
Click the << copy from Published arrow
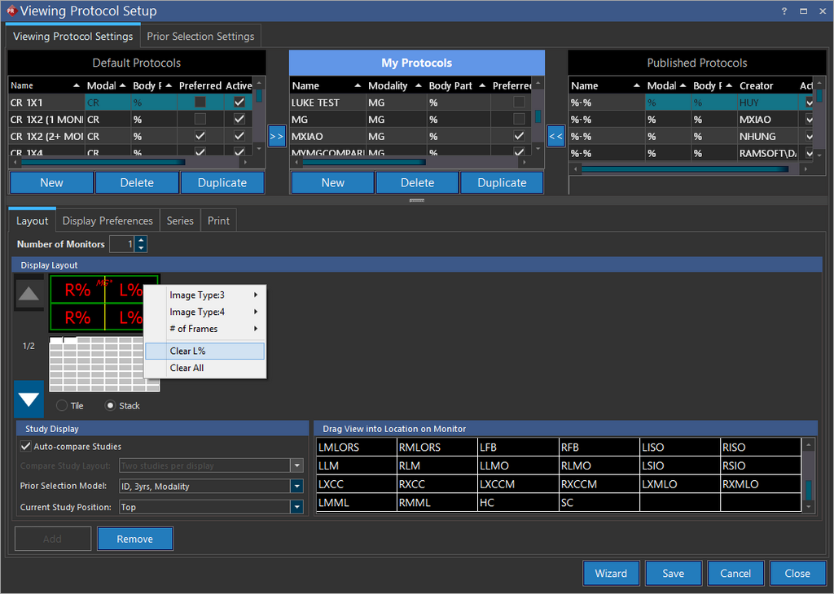556,137
